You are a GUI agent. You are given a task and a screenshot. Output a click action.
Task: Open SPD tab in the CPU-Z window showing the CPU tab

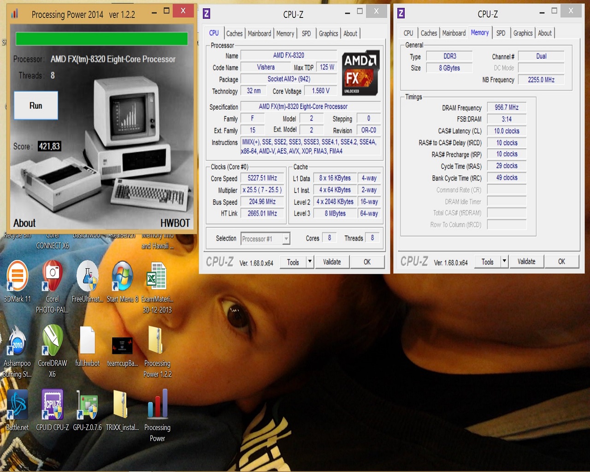(x=306, y=33)
